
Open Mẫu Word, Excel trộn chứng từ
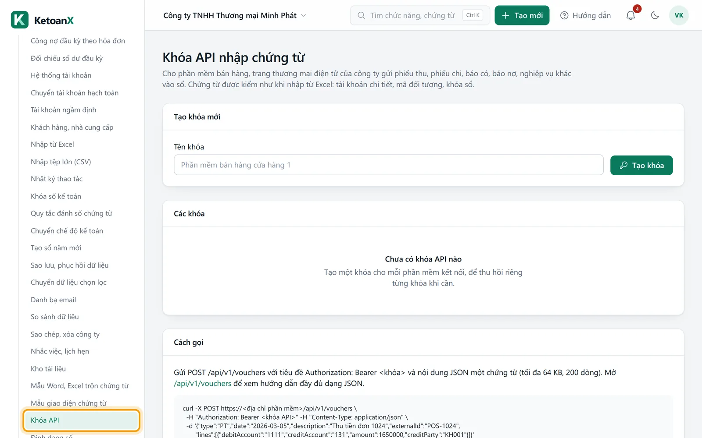coord(81,386)
